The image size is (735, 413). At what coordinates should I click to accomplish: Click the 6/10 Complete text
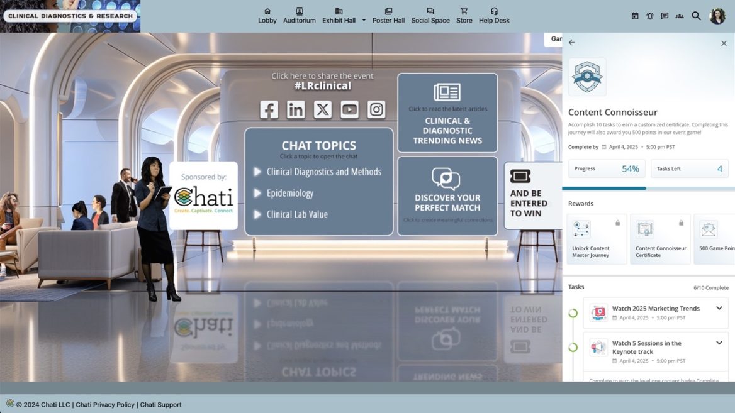coord(710,287)
